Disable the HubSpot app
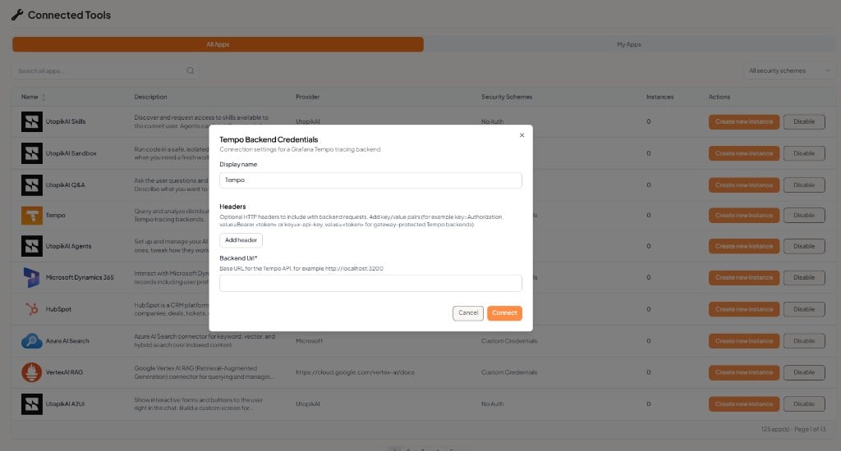The width and height of the screenshot is (841, 451). [x=804, y=309]
